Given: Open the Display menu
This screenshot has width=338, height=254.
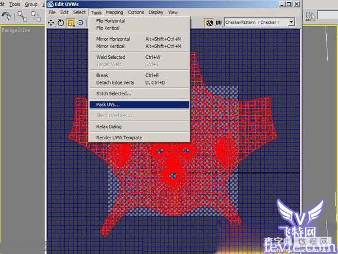Looking at the screenshot, I should 156,12.
